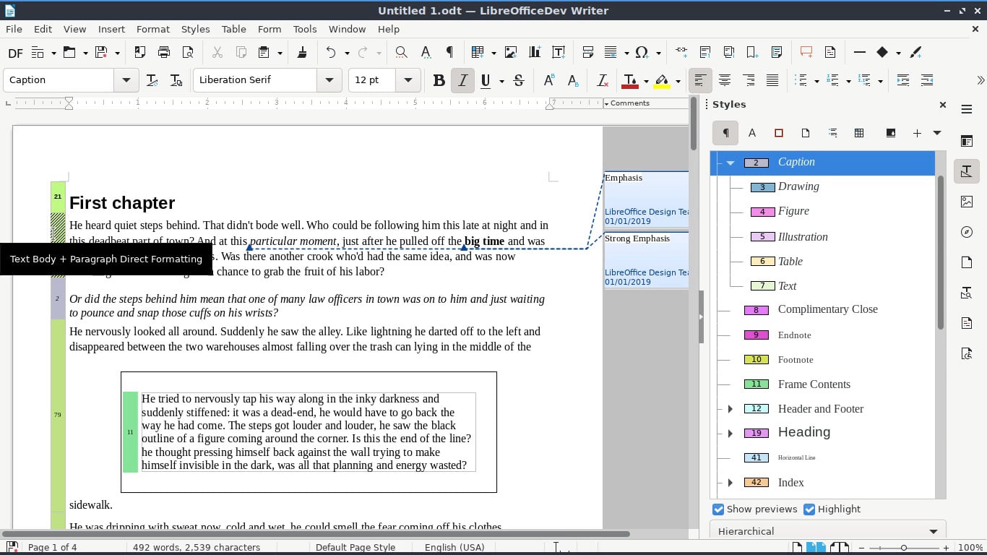Toggle Justified paragraph alignment

coord(772,80)
